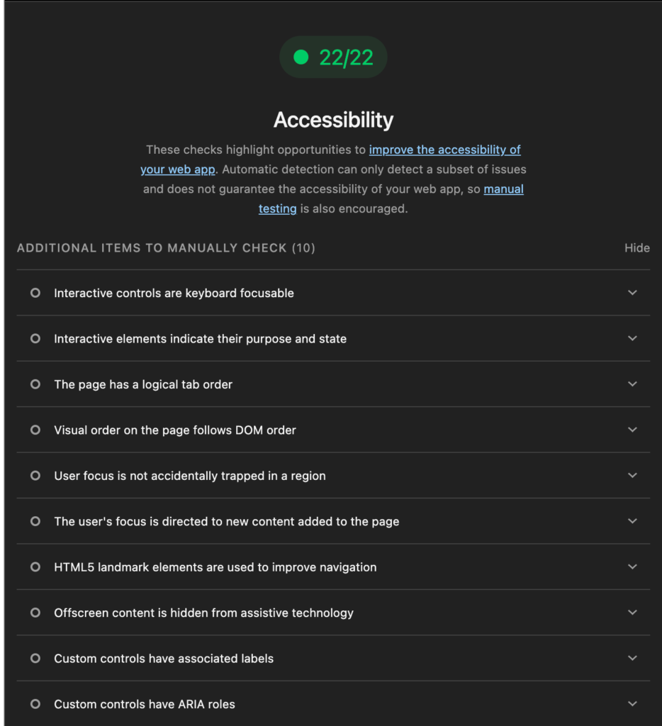
Task: Click the circle icon for "Custom controls have associated labels"
Action: tap(35, 659)
